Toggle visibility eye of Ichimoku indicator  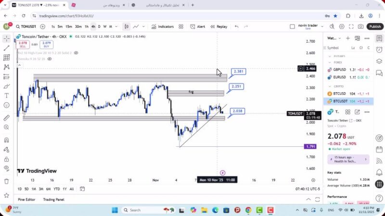pyautogui.click(x=50, y=59)
